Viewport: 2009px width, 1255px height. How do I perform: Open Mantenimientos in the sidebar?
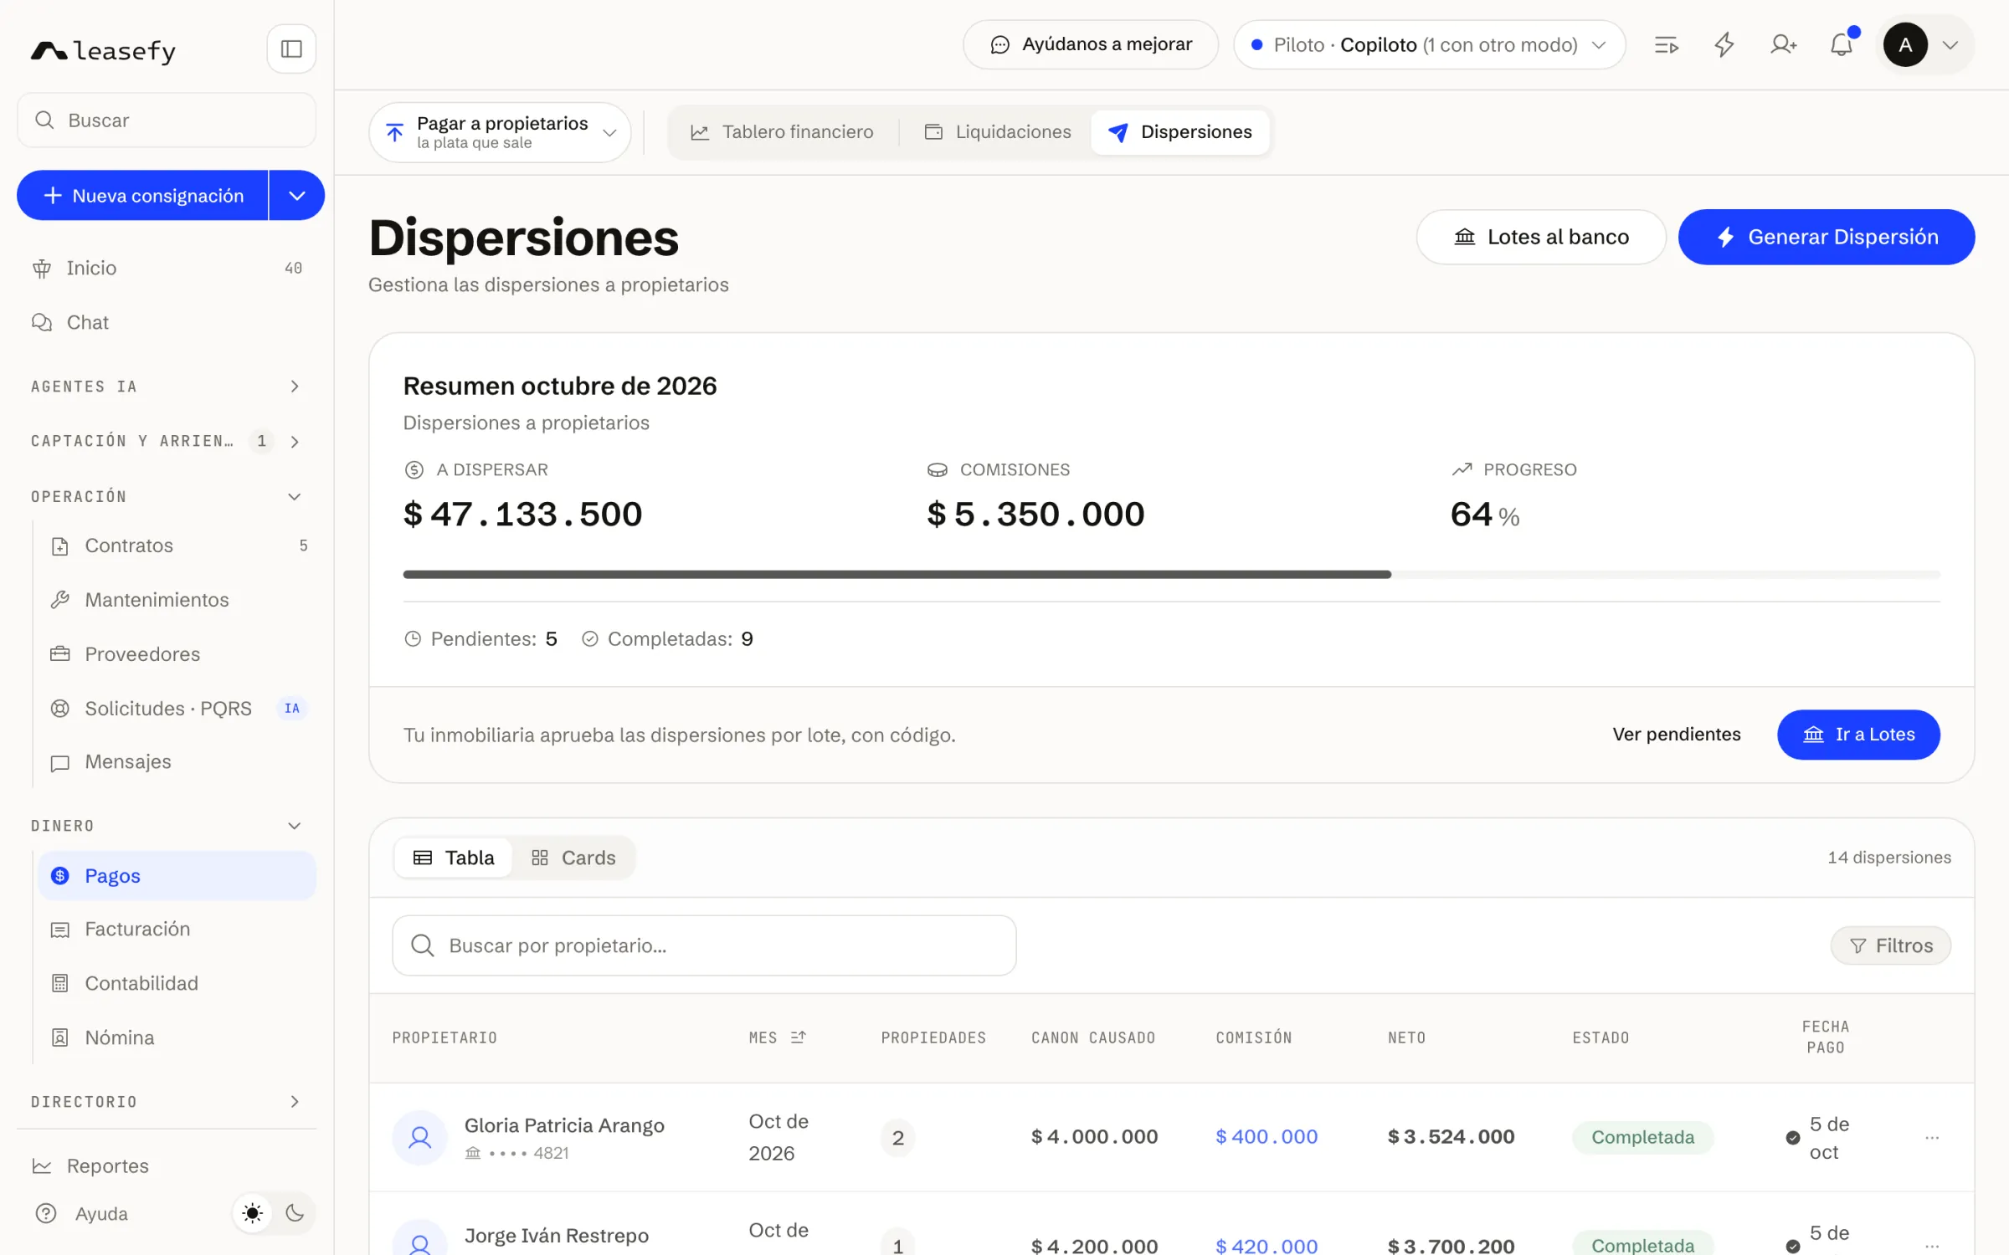pyautogui.click(x=177, y=600)
